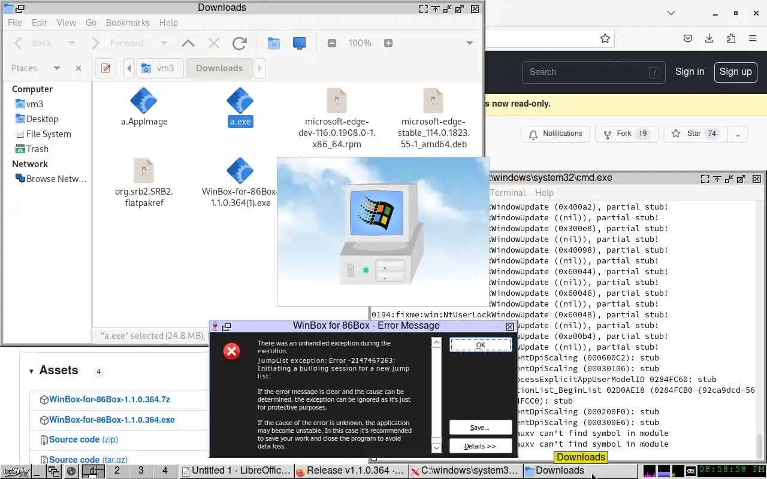
Task: Open the Forward history dropdown arrow
Action: point(164,43)
